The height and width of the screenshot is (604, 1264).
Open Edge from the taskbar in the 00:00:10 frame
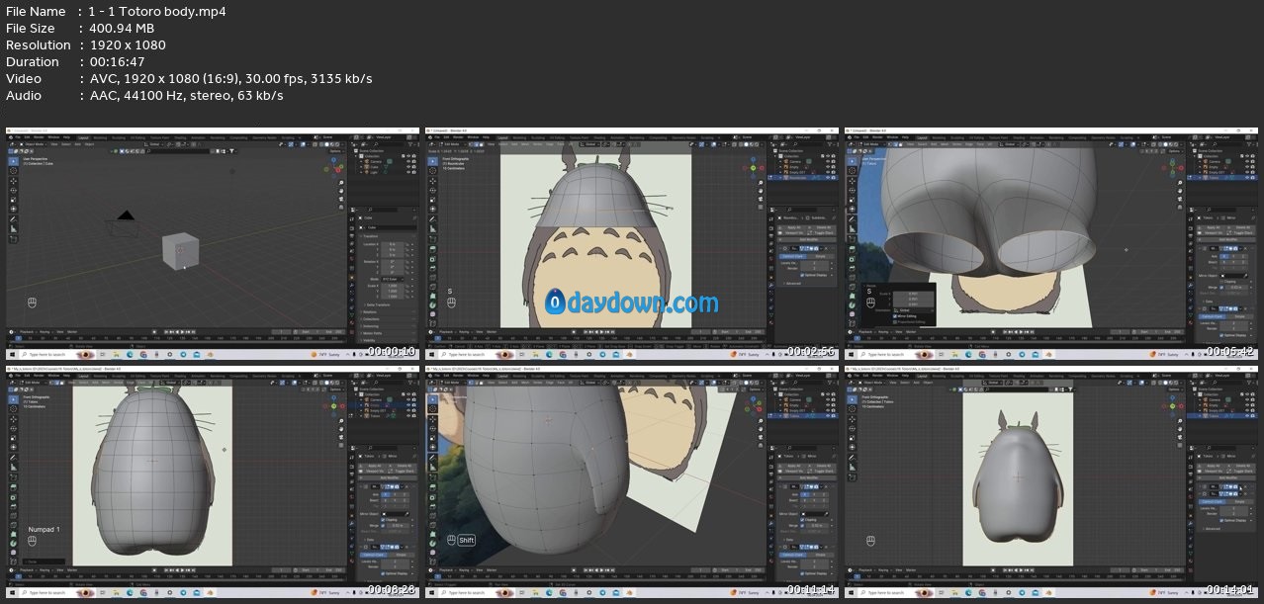pyautogui.click(x=130, y=354)
